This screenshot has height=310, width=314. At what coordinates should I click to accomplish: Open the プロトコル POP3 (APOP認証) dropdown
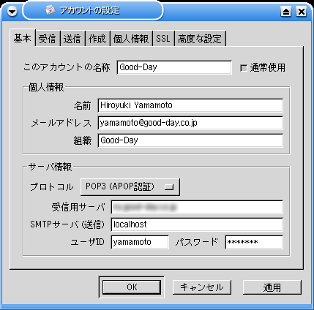point(130,187)
